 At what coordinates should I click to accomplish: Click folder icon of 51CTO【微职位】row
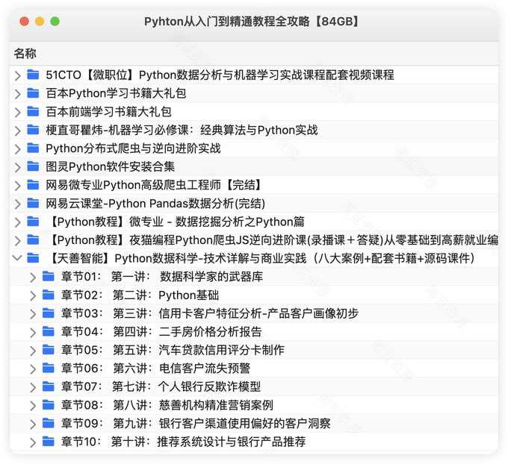[x=33, y=75]
